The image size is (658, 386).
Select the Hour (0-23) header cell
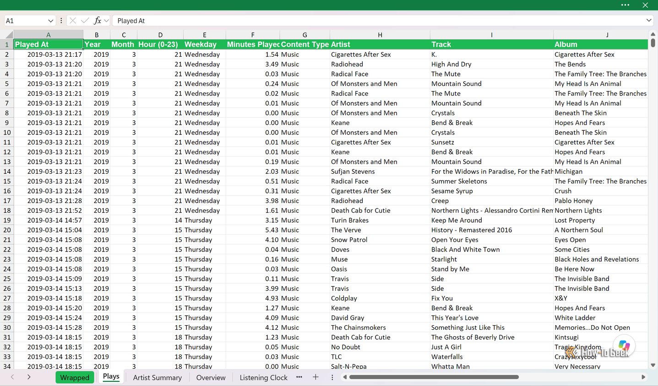(x=160, y=44)
